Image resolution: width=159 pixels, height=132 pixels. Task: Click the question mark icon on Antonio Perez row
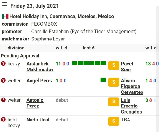3,100
